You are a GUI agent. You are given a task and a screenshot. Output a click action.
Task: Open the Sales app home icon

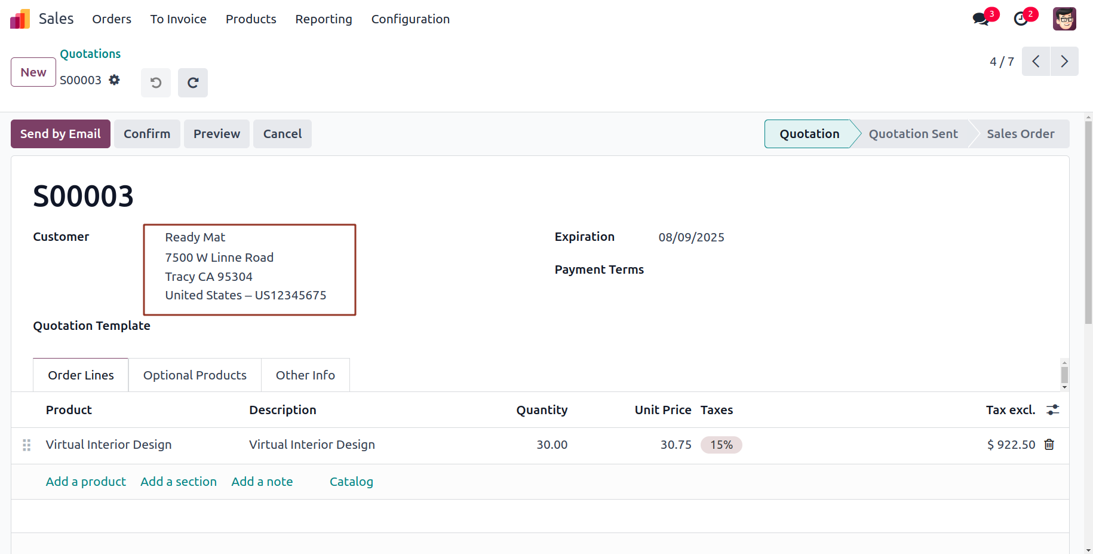click(x=20, y=19)
